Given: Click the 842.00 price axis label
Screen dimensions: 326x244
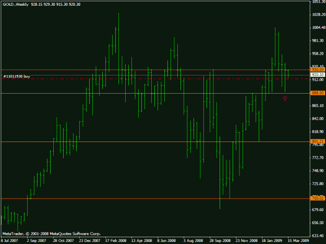Looking at the screenshot, I should 318,119.
